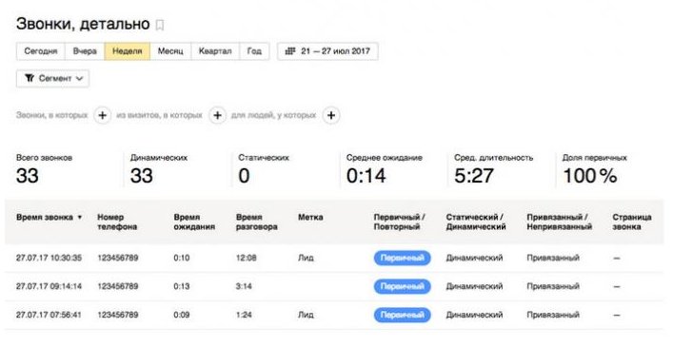Open the Сегмент dropdown
This screenshot has width=673, height=347.
52,78
